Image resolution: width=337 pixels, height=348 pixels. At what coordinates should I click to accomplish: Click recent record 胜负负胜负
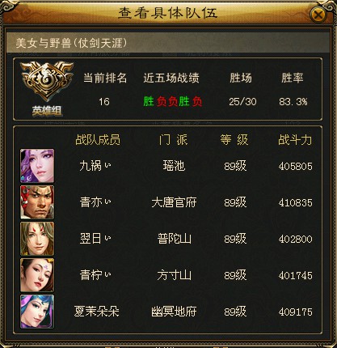tap(173, 102)
